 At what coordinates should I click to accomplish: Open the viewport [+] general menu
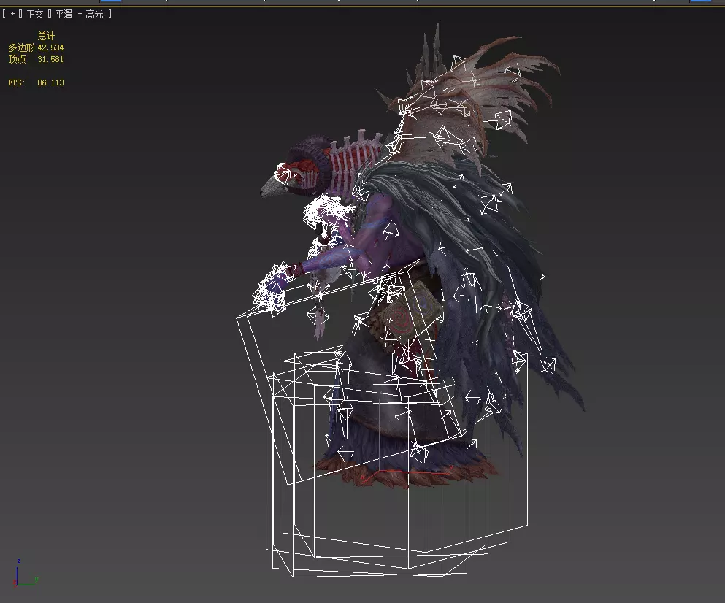12,14
